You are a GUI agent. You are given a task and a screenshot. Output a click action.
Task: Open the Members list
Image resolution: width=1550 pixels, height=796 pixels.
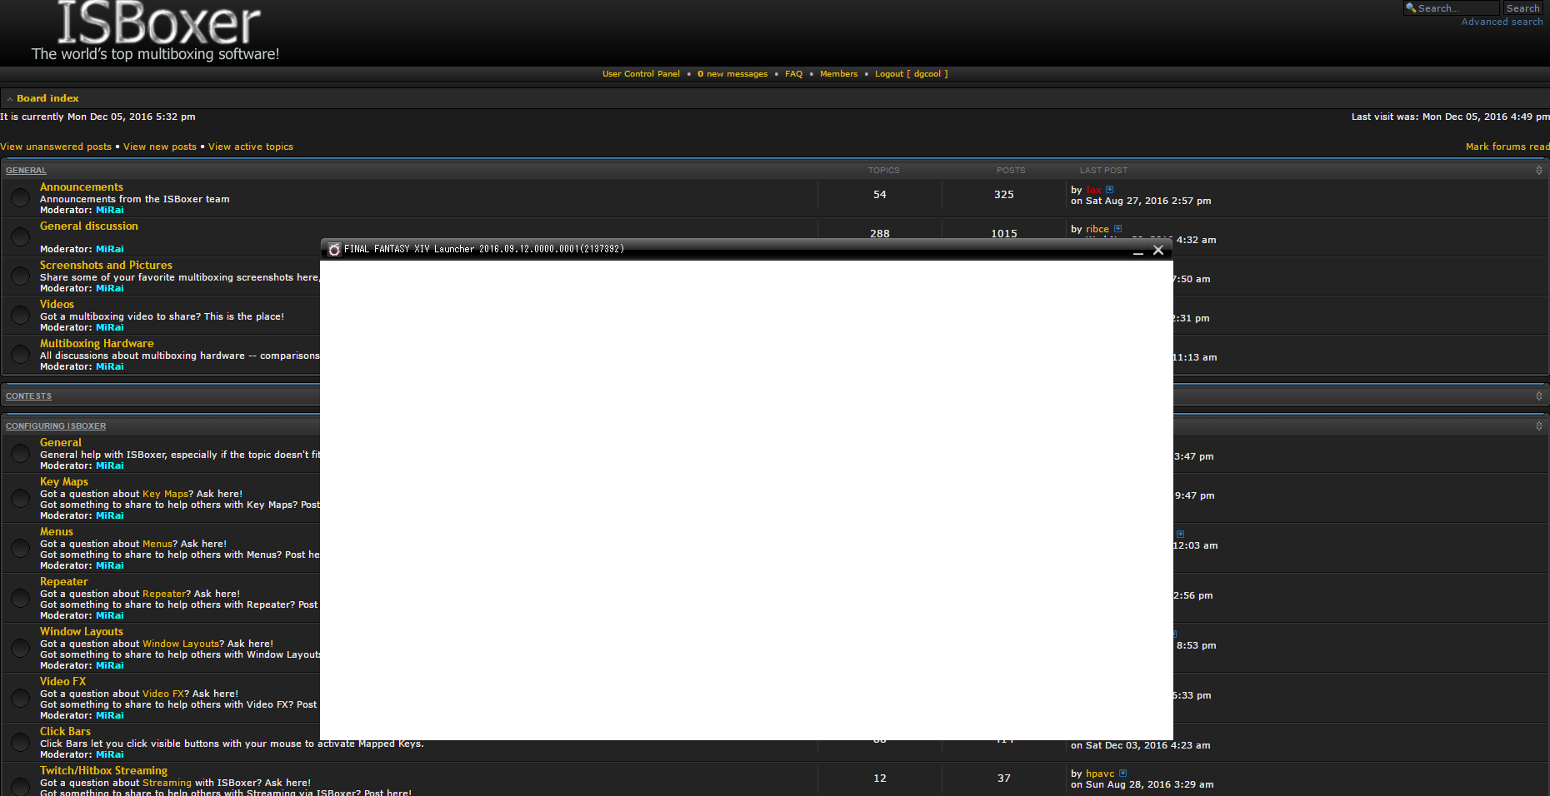tap(838, 74)
